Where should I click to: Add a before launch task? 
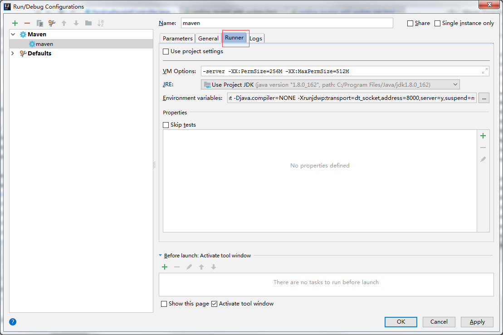[165, 267]
